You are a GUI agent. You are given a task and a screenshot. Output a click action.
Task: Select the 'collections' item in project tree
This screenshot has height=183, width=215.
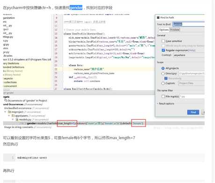coord(10,82)
